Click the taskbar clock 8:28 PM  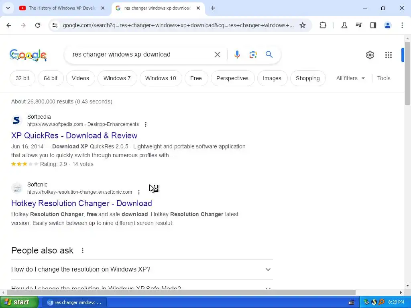tap(396, 302)
